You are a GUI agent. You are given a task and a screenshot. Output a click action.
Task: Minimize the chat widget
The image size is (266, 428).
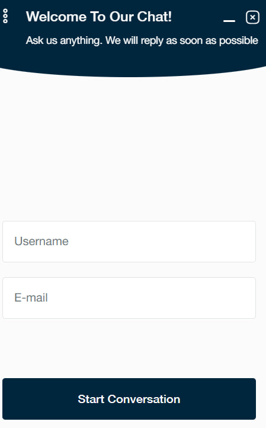click(x=229, y=21)
